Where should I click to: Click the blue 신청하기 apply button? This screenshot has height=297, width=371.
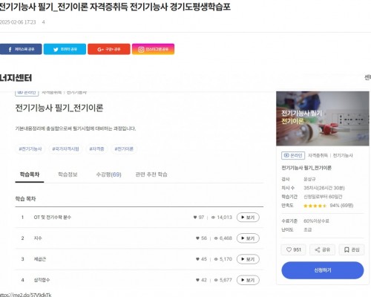pyautogui.click(x=323, y=270)
